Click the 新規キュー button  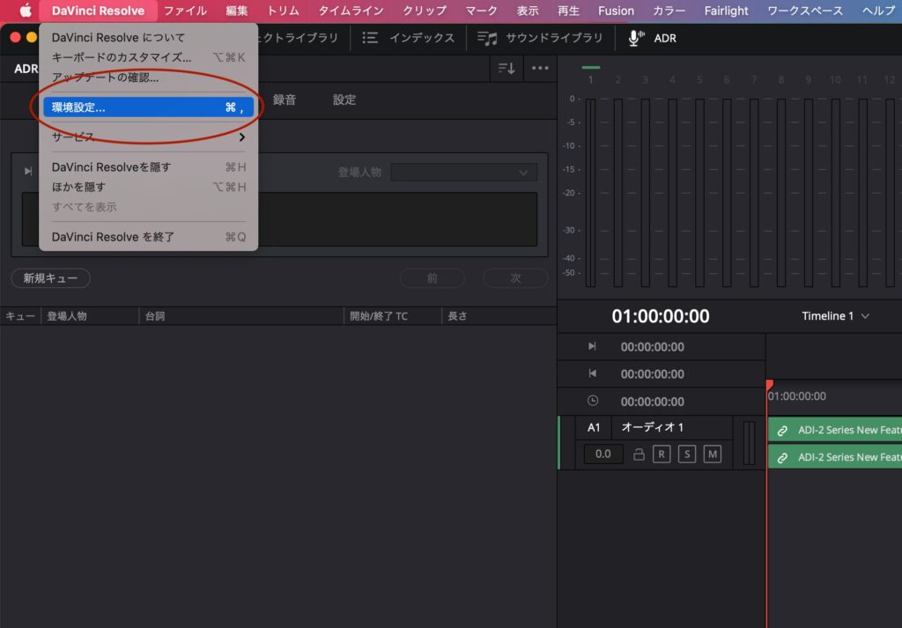(50, 278)
